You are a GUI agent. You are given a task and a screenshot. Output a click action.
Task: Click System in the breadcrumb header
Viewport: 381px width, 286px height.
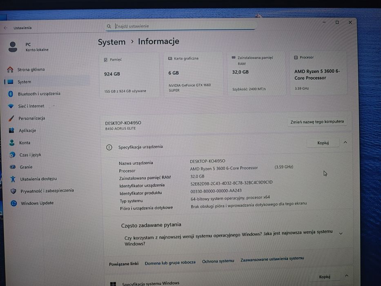(x=111, y=42)
